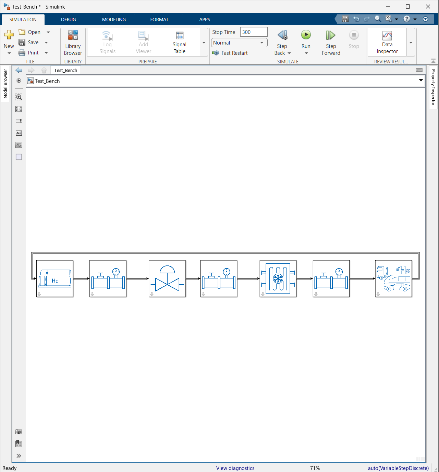This screenshot has width=439, height=472.
Task: Select the hydrogen tank block
Action: click(55, 278)
